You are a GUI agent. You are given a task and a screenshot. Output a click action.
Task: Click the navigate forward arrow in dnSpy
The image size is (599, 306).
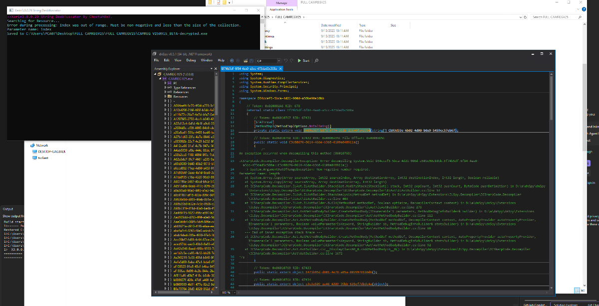(x=237, y=60)
